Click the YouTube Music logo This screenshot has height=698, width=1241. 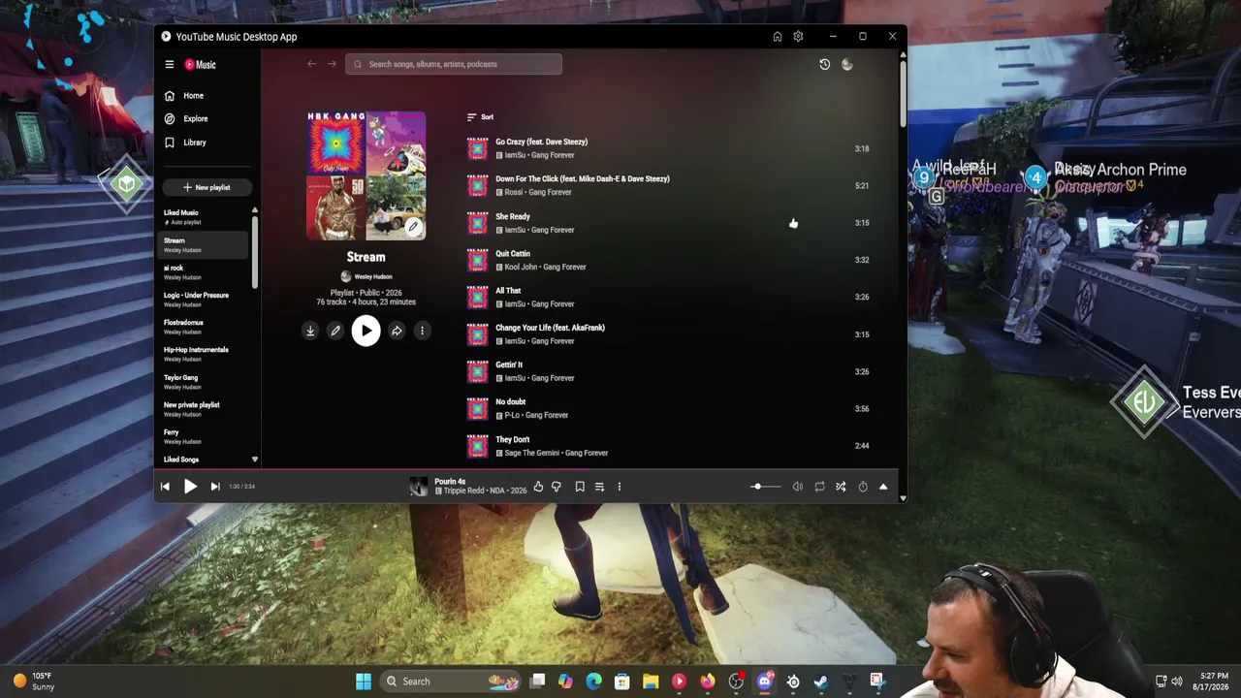(201, 65)
